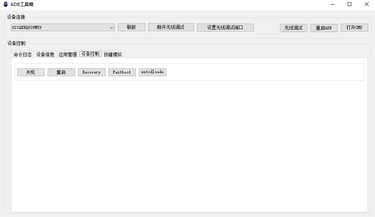Reboot the device with the 重启 button
This screenshot has width=375, height=217.
[x=61, y=72]
